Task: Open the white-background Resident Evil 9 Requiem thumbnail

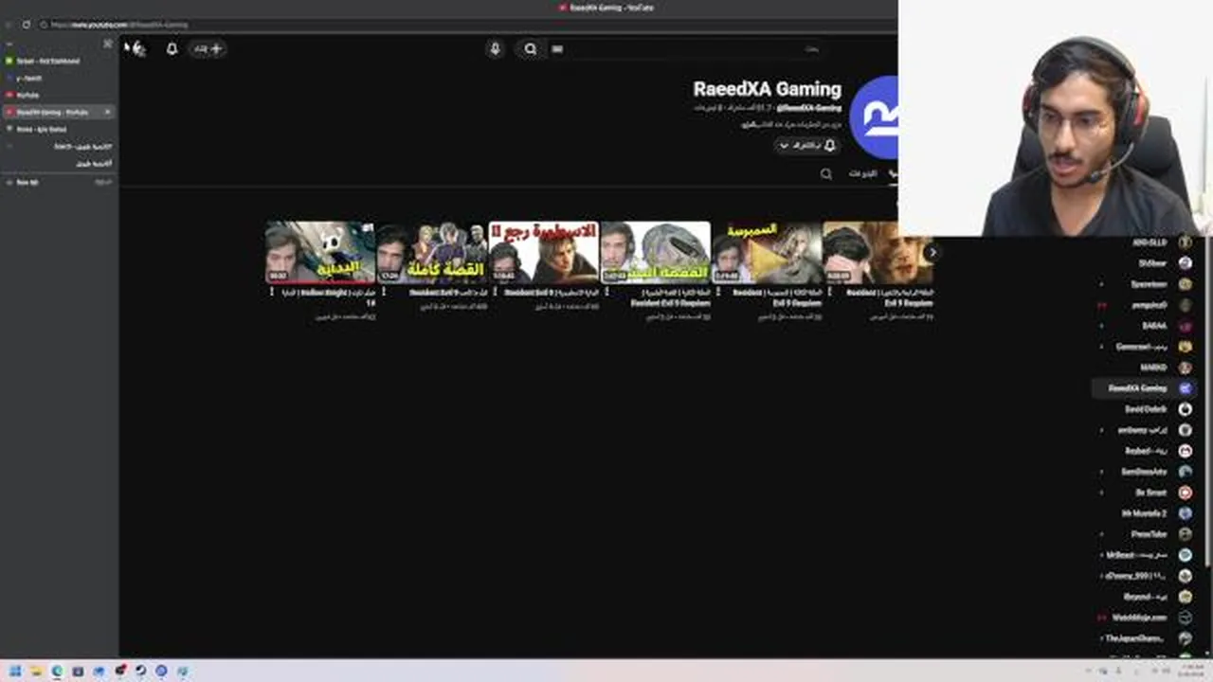Action: tap(656, 252)
